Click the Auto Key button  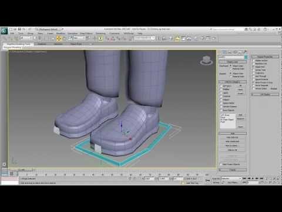pos(216,178)
